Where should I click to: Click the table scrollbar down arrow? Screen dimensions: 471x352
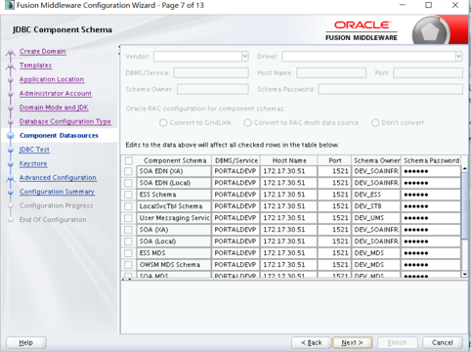465,274
